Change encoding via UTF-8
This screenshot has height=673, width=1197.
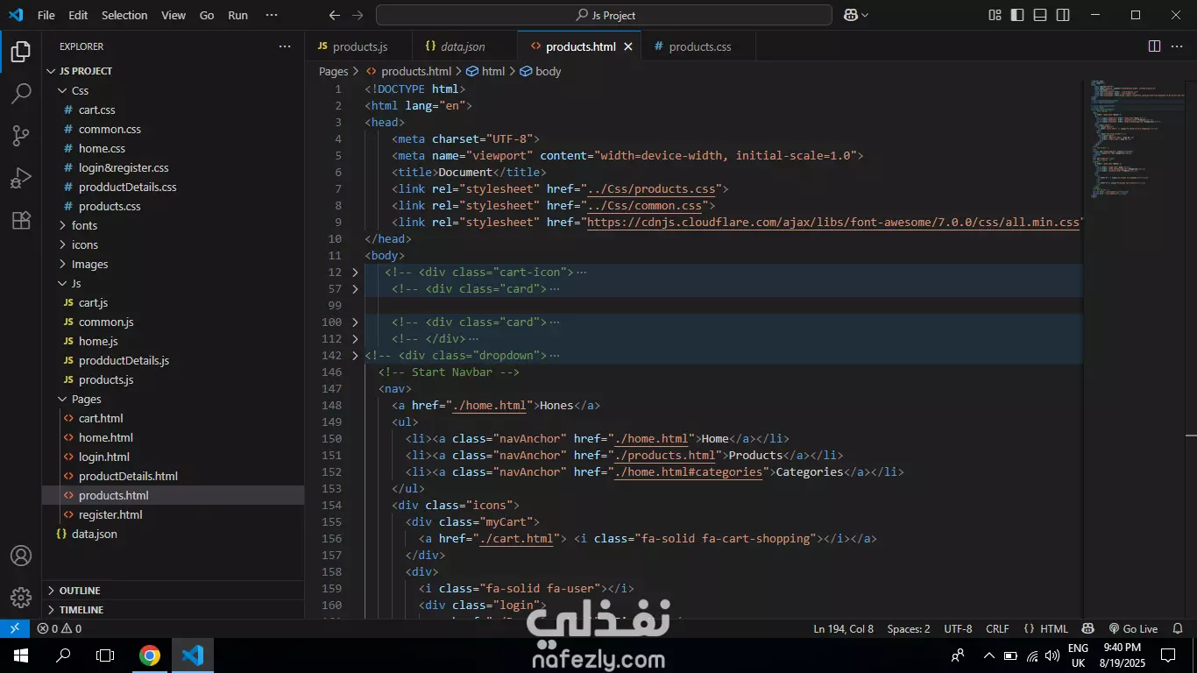click(958, 628)
